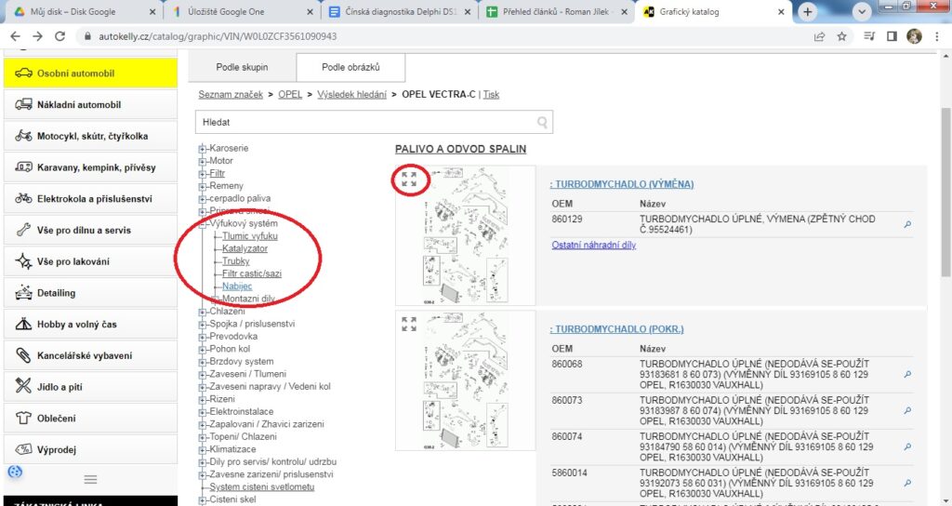Select Tlumic vyfuku in tree
Viewport: 952px width, 506px height.
249,236
